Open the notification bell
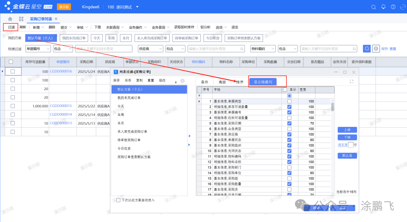Screen dimensions: 407x222 pyautogui.click(x=383, y=7)
